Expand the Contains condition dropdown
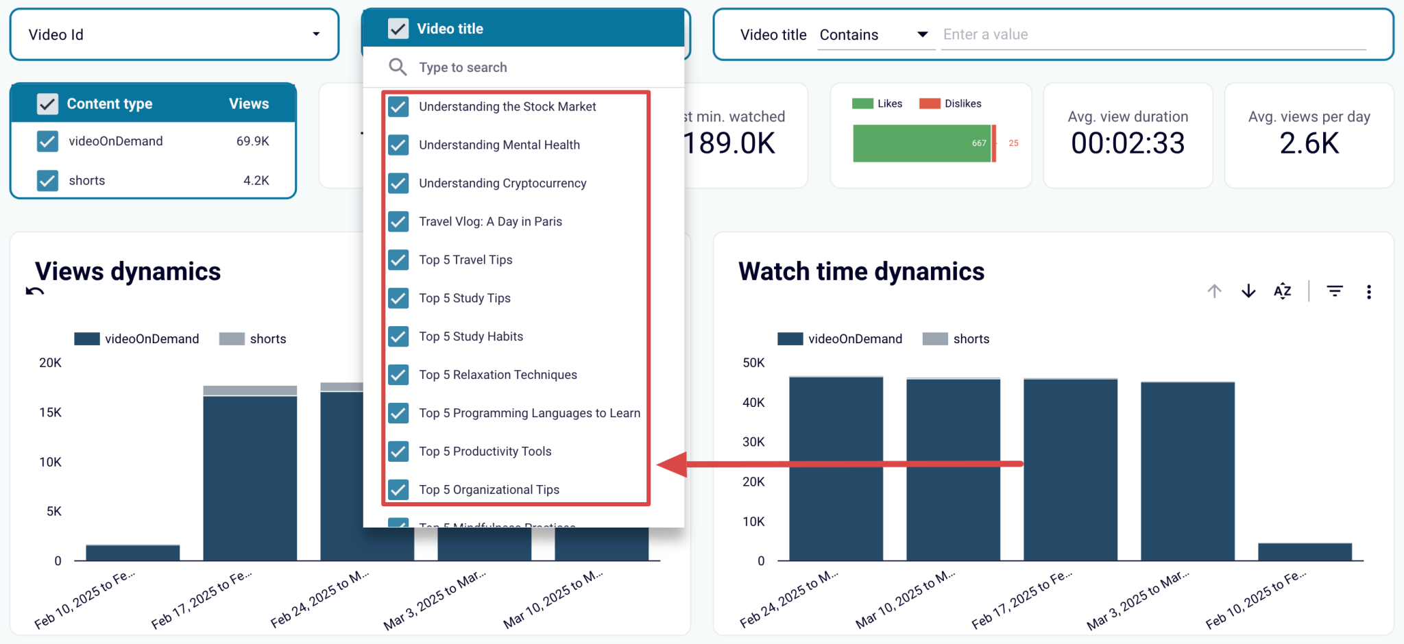 [922, 34]
